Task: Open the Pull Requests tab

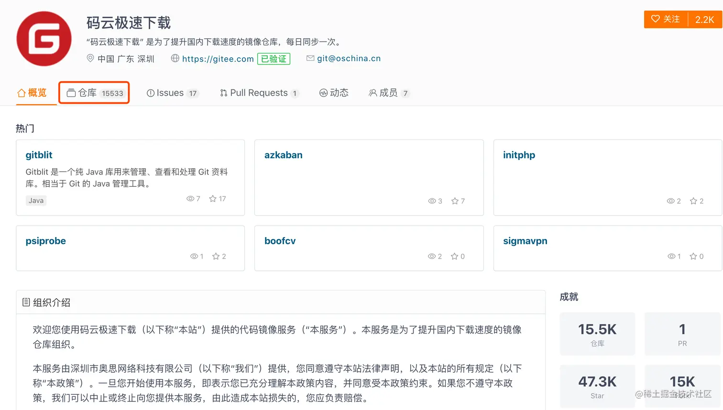Action: (260, 93)
